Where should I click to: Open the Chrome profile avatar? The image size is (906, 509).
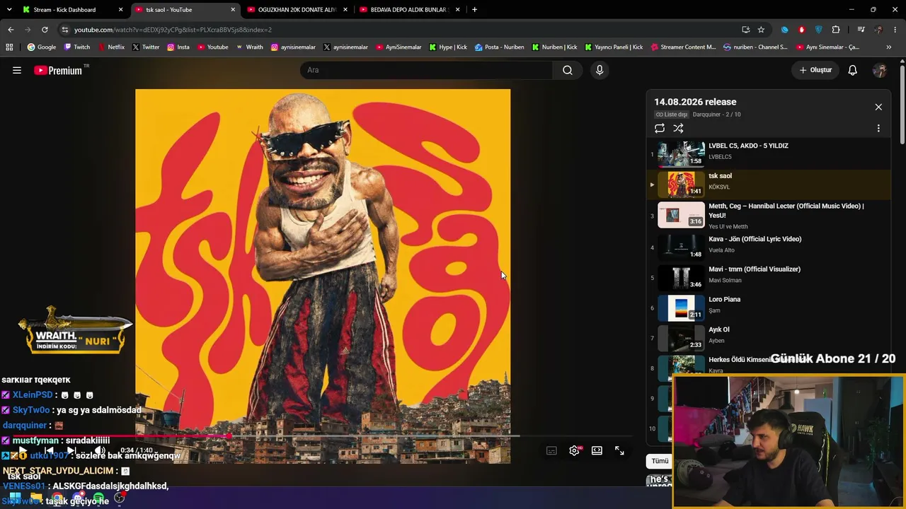click(878, 30)
